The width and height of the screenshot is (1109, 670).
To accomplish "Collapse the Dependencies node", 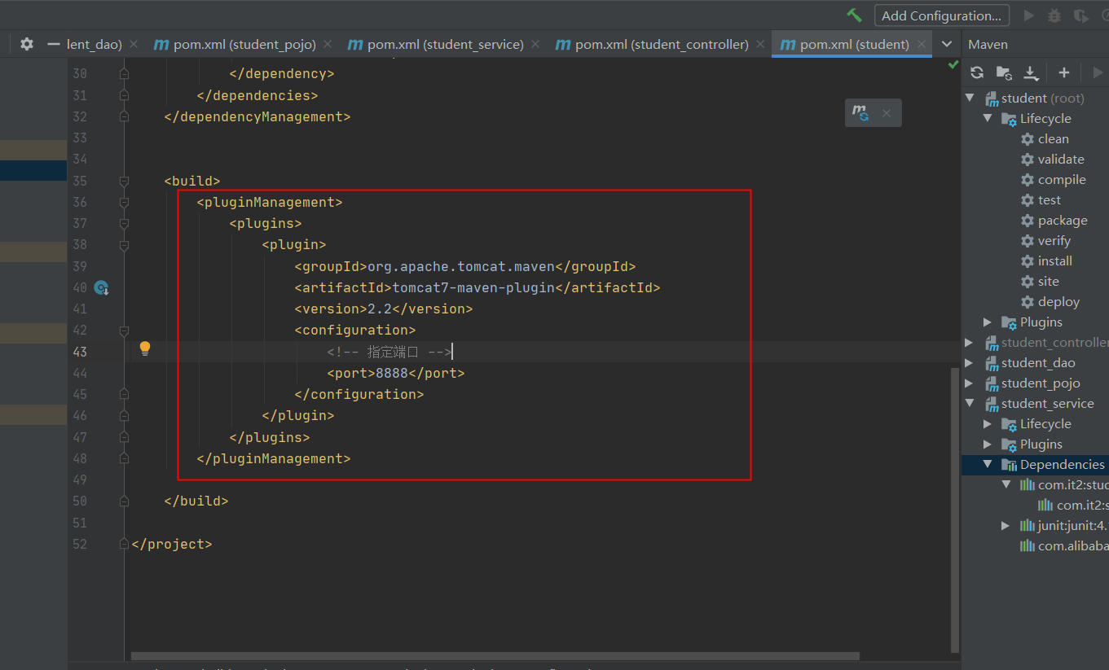I will coord(988,464).
